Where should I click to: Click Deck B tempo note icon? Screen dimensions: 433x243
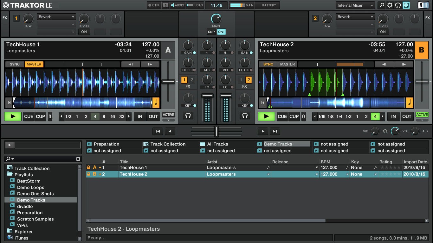point(409,103)
